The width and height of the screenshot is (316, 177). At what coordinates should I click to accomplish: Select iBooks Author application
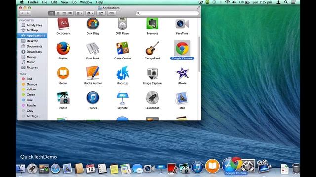[93, 73]
